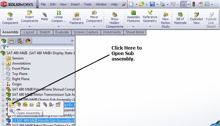This screenshot has height=126, width=220.
Task: Click Reference Geometry tool
Action: click(150, 16)
